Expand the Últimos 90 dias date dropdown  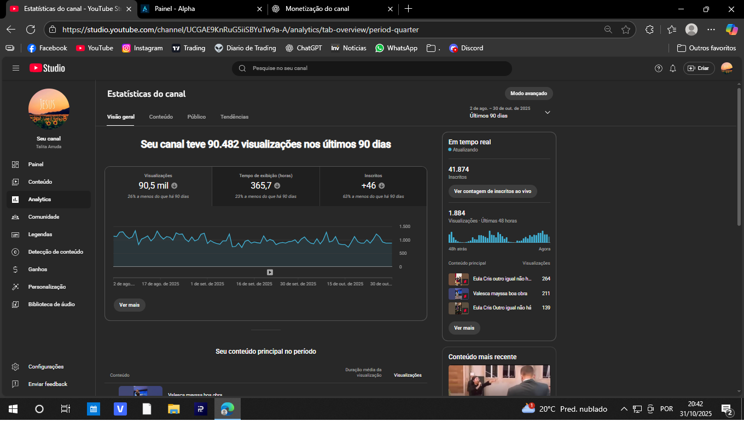click(x=548, y=113)
